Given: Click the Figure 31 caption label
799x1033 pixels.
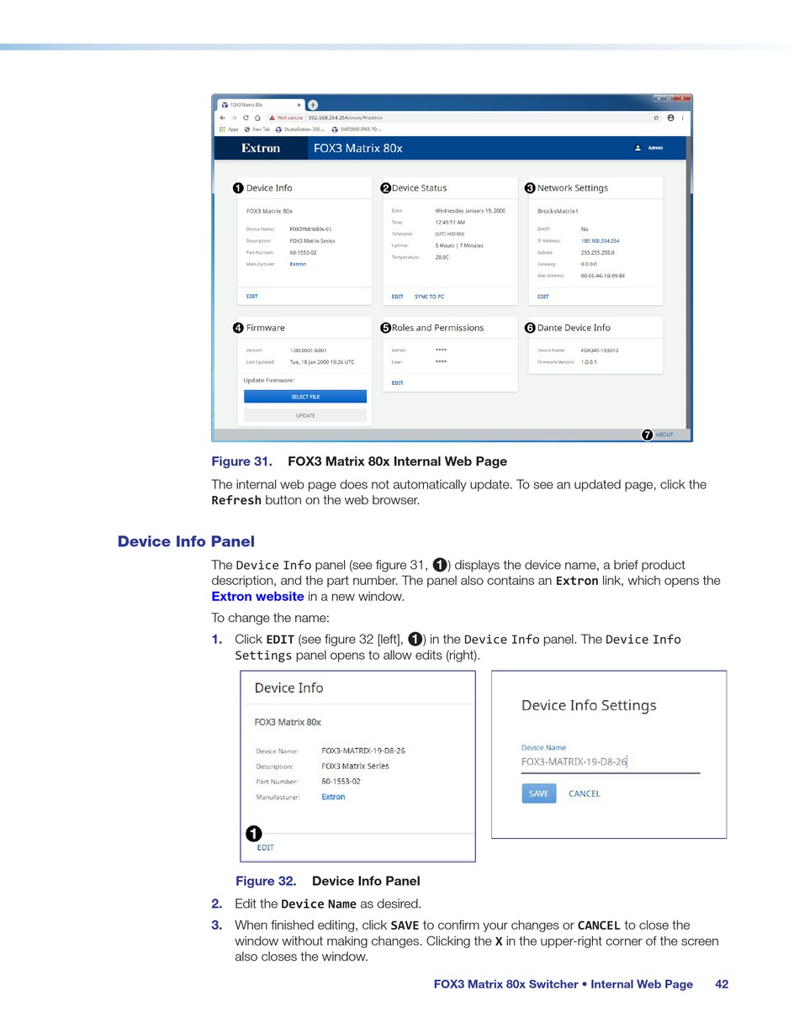Looking at the screenshot, I should tap(242, 461).
